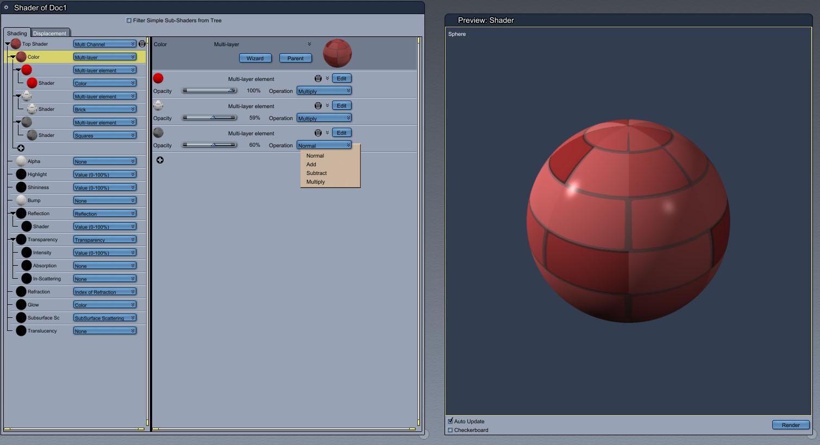This screenshot has width=820, height=445.
Task: Click the Multi-layer shader preview sphere
Action: pyautogui.click(x=337, y=53)
